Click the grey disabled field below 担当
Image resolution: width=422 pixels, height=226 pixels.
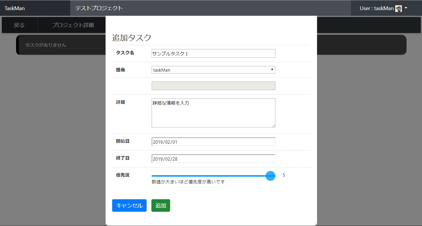pyautogui.click(x=214, y=86)
